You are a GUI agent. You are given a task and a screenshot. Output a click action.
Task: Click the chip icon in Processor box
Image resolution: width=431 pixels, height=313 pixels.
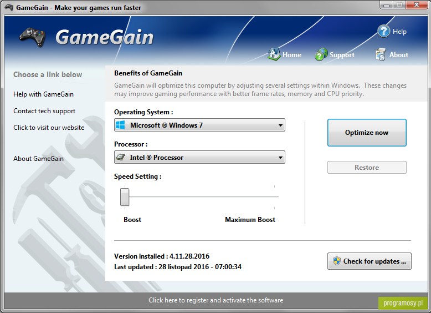120,157
